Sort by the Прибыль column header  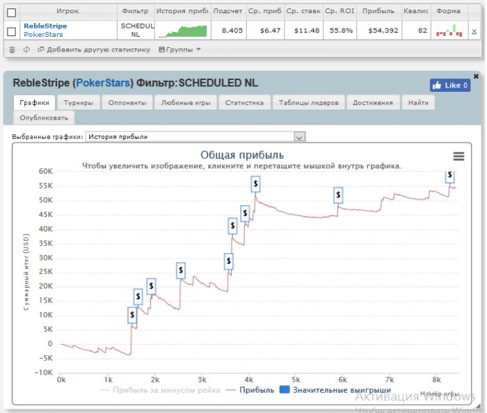tap(378, 12)
